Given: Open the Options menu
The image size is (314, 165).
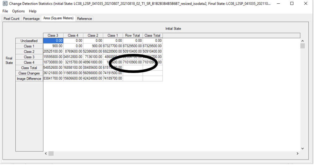Looking at the screenshot, I should (19, 11).
